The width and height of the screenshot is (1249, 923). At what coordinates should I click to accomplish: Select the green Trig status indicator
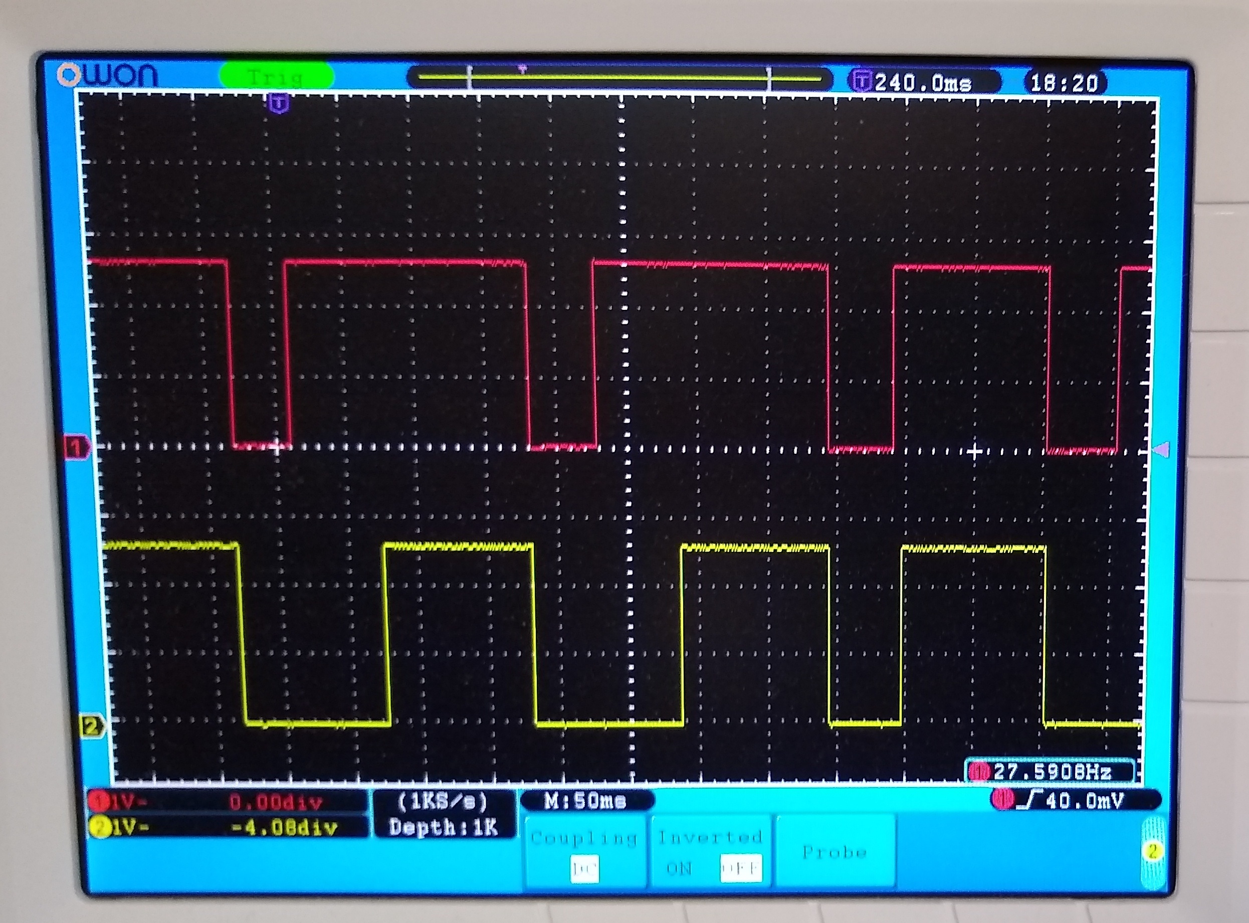[x=277, y=76]
